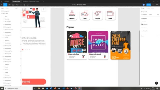Image resolution: width=160 pixels, height=90 pixels.
Task: Open a new tab with plus
Action: point(43,1)
